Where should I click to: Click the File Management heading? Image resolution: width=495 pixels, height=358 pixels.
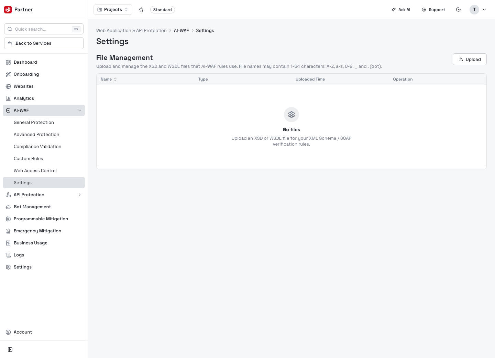124,58
